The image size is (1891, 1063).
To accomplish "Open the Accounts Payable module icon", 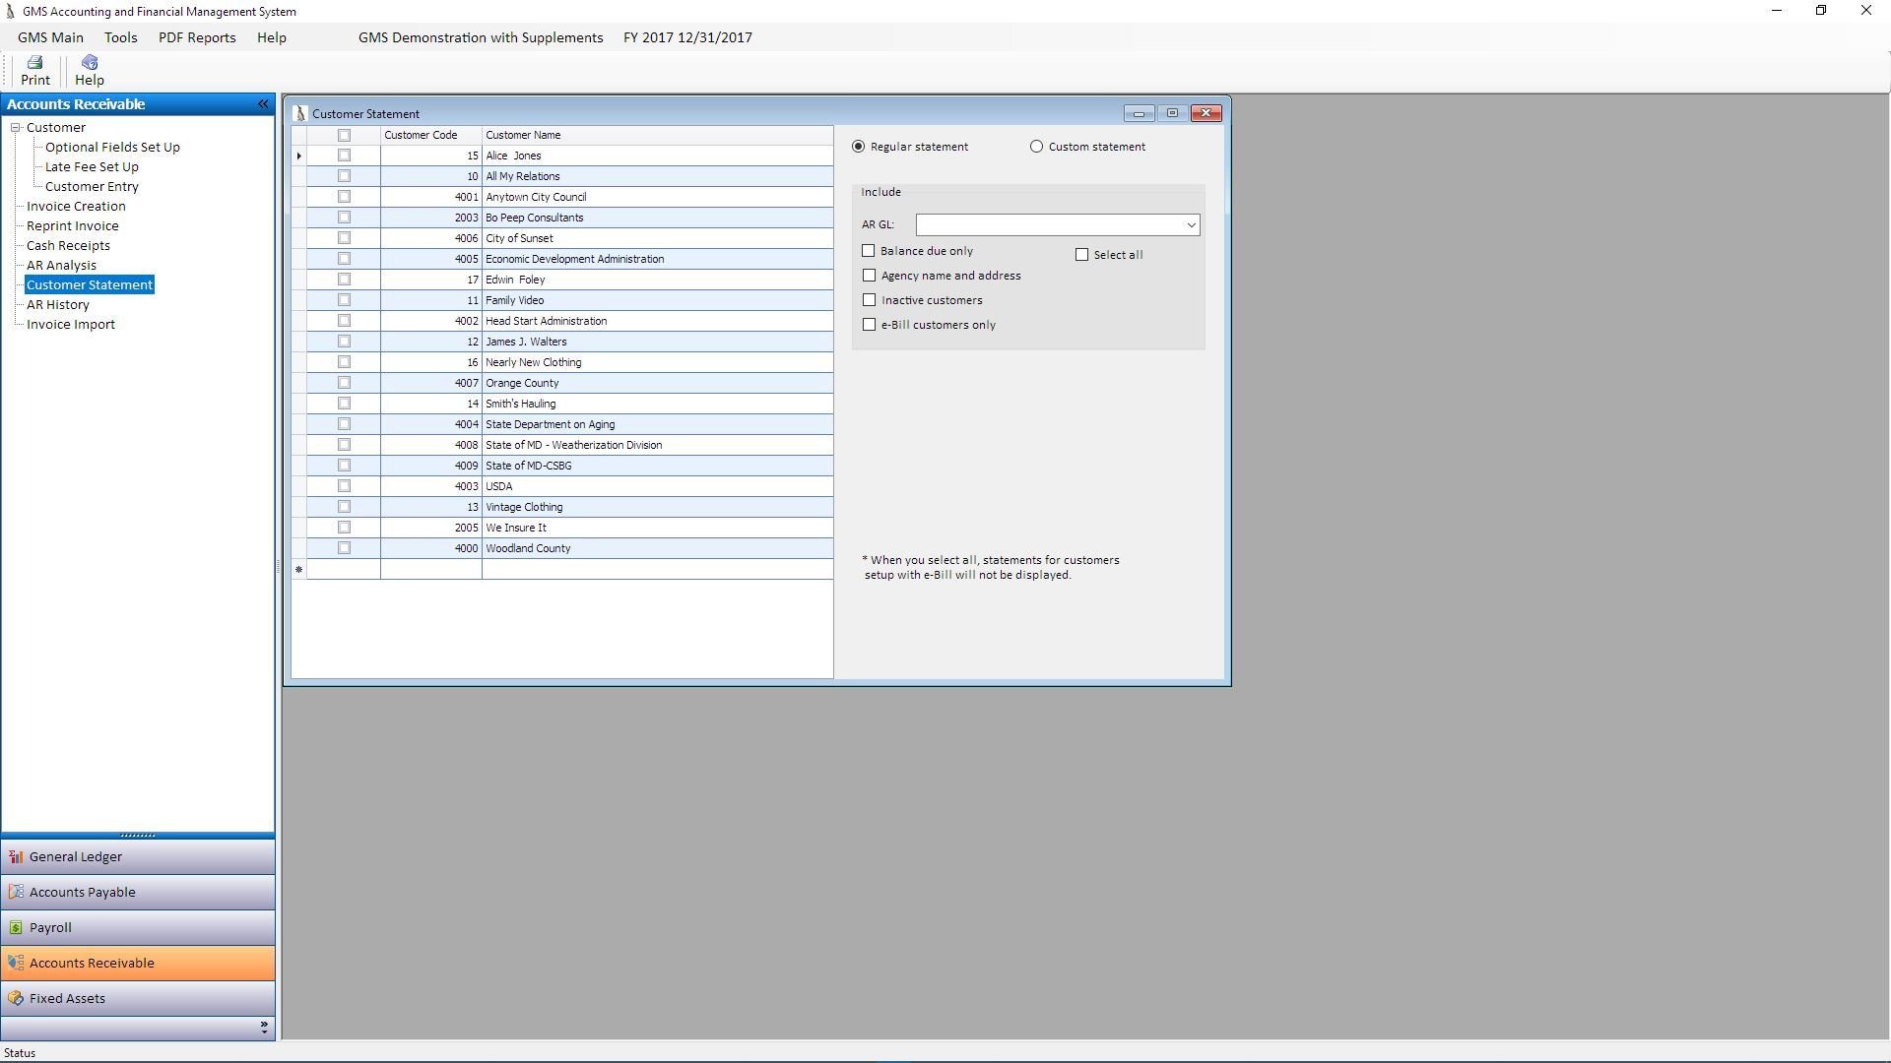I will click(16, 893).
